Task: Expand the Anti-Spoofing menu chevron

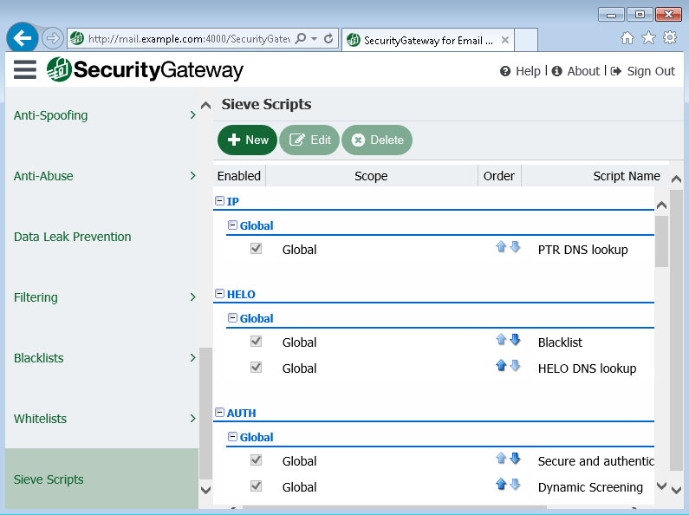Action: (x=192, y=115)
